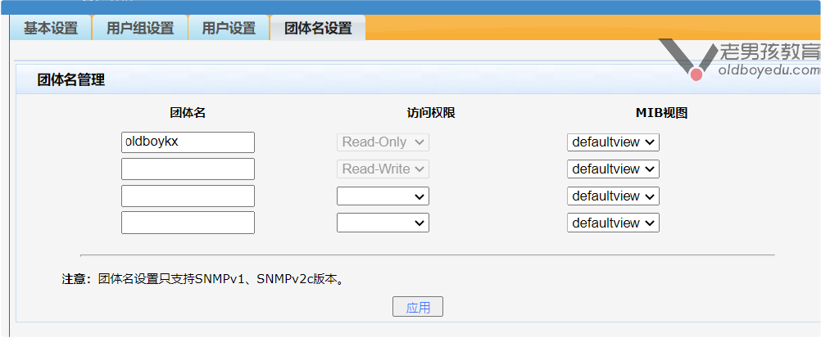Click the third row community name input
The height and width of the screenshot is (338, 821).
[x=188, y=196]
